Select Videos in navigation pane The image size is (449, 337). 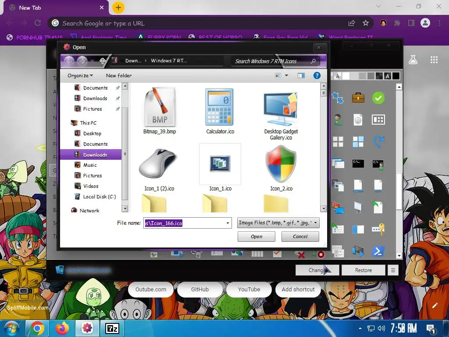(x=91, y=186)
